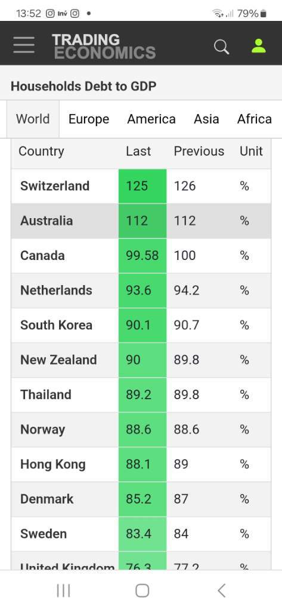
Task: Open Android recent apps button
Action: (63, 590)
